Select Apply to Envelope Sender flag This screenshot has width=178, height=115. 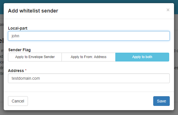pos(35,57)
